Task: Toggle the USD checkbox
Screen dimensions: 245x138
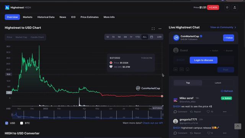Action: (7, 123)
